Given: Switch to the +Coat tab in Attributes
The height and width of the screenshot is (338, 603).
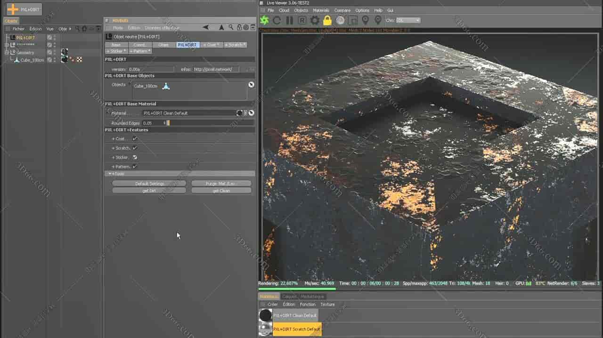Looking at the screenshot, I should tap(210, 45).
